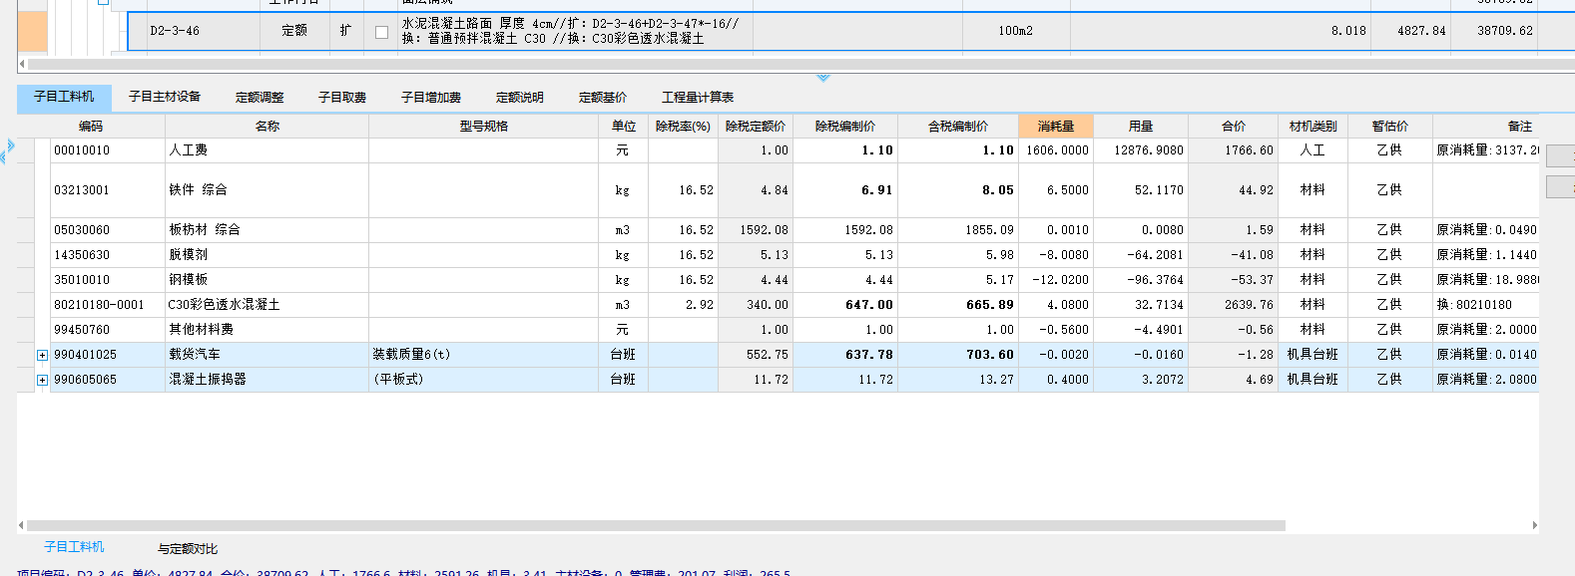Screen dimensions: 1575x576
Task: Edit 除税编制价 value 647.00
Action: tap(845, 305)
